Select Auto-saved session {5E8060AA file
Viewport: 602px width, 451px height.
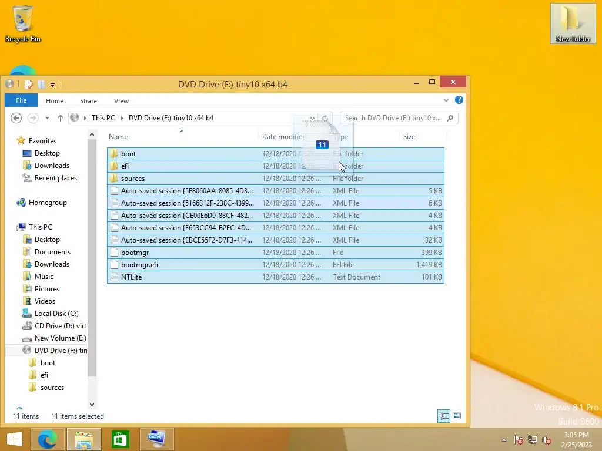[x=275, y=191]
